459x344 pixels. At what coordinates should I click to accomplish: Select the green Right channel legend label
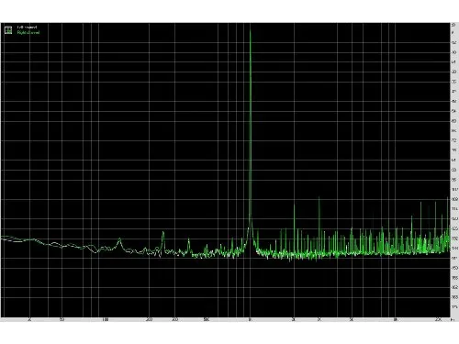[28, 32]
